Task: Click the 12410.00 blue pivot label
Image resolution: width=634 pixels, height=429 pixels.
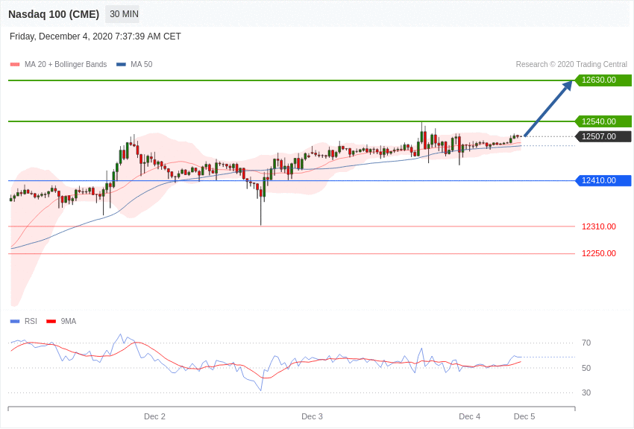Action: [603, 180]
